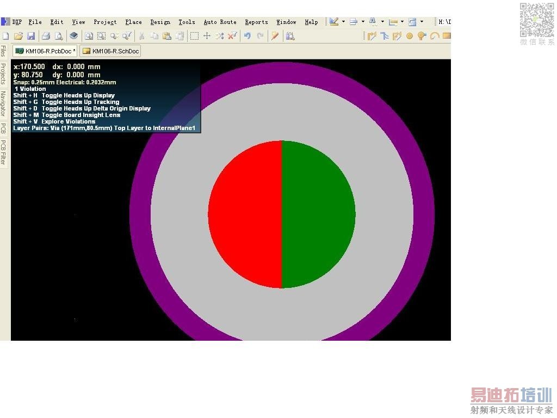Open Print Preview icon
Viewport: 557px width, 418px height.
[x=59, y=36]
